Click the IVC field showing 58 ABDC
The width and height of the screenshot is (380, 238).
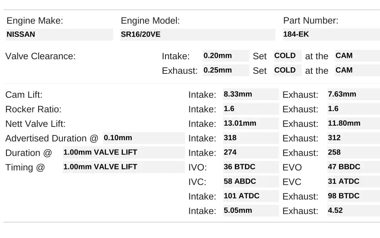pos(251,182)
